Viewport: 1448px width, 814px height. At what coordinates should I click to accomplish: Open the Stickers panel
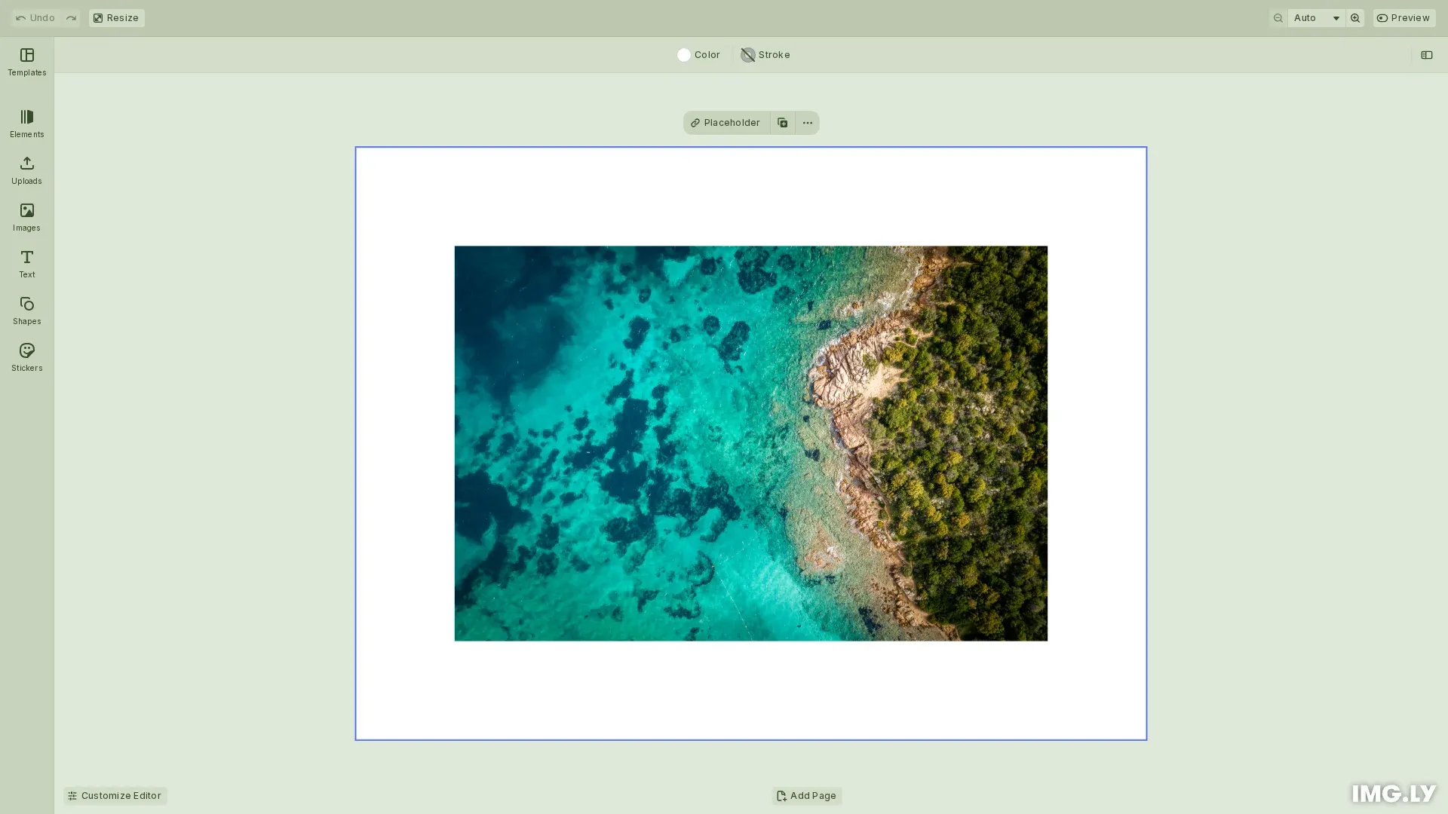coord(26,357)
